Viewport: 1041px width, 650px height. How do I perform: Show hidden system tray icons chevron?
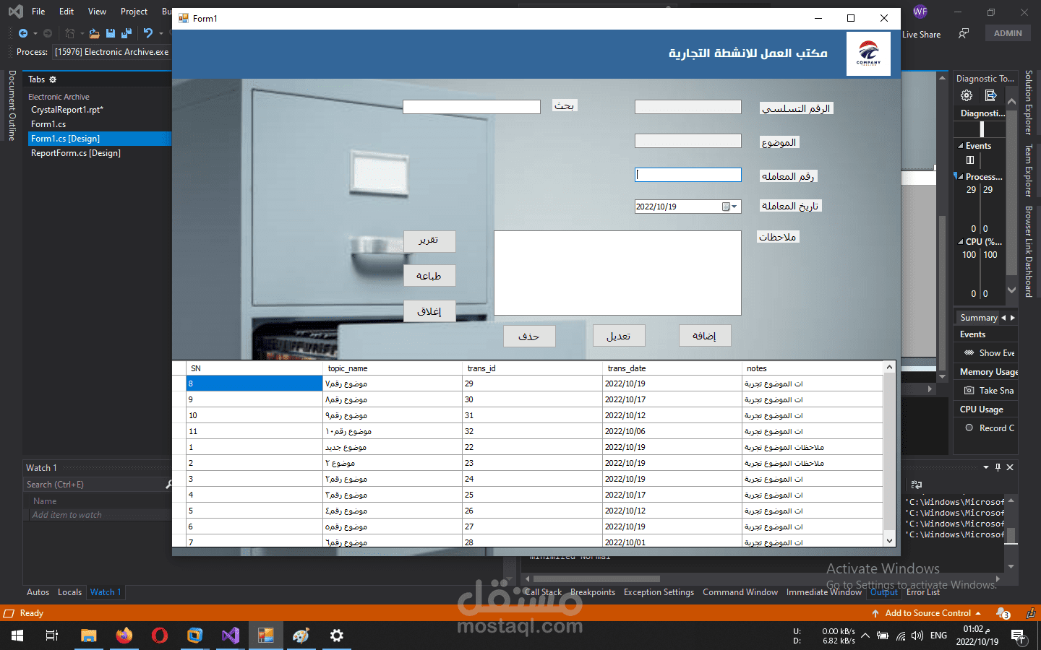(865, 636)
